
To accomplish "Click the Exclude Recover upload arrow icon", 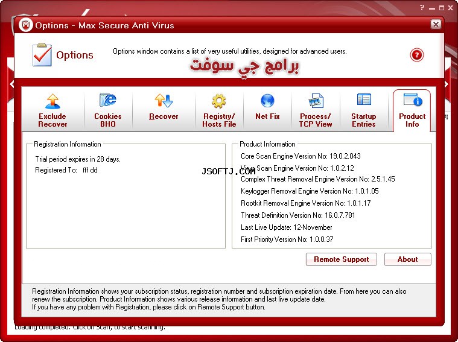I will [x=52, y=101].
